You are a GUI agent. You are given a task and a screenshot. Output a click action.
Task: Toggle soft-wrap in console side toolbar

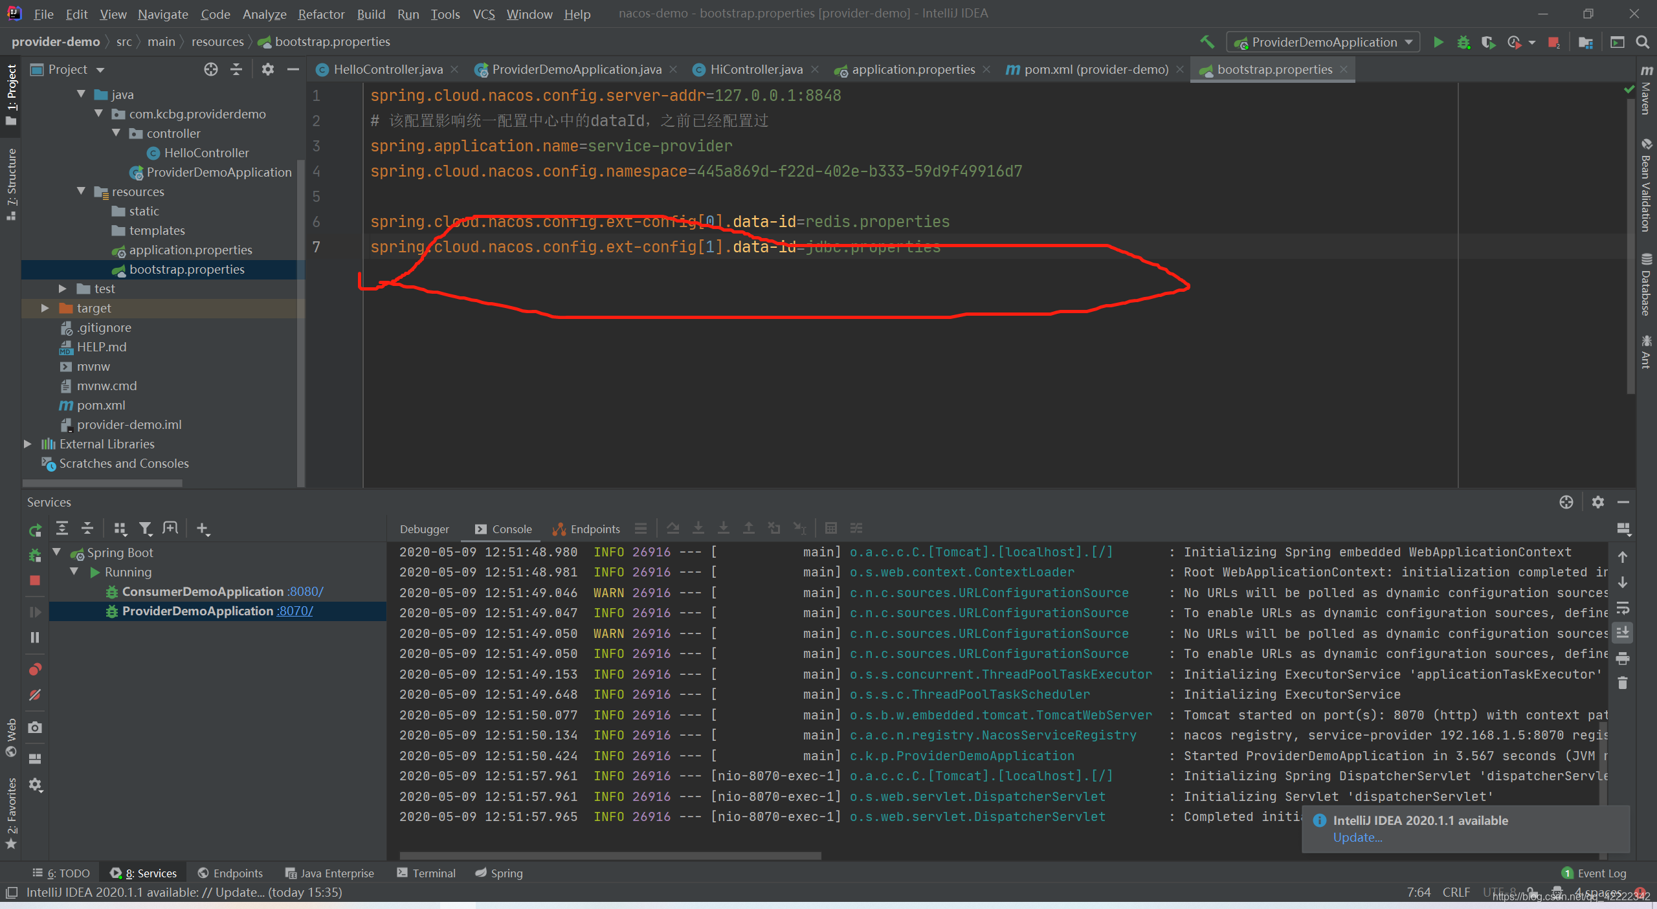[1623, 608]
